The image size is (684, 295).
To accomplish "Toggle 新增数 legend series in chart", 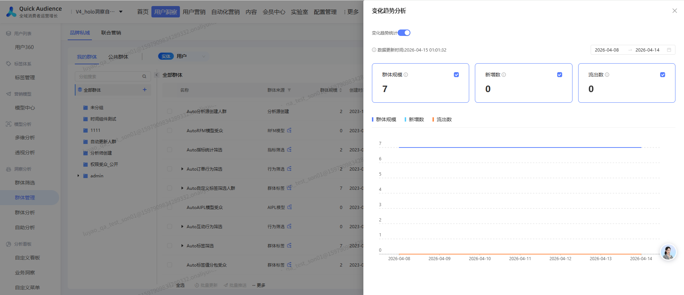I will 414,119.
